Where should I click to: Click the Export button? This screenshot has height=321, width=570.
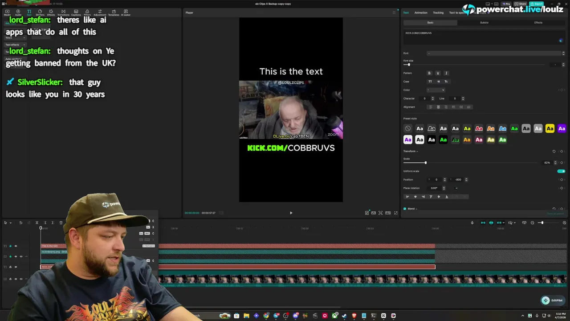tap(537, 4)
